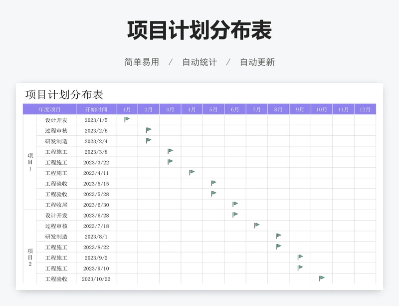Click the flag icon in the 2023/9/2 row

(300, 257)
